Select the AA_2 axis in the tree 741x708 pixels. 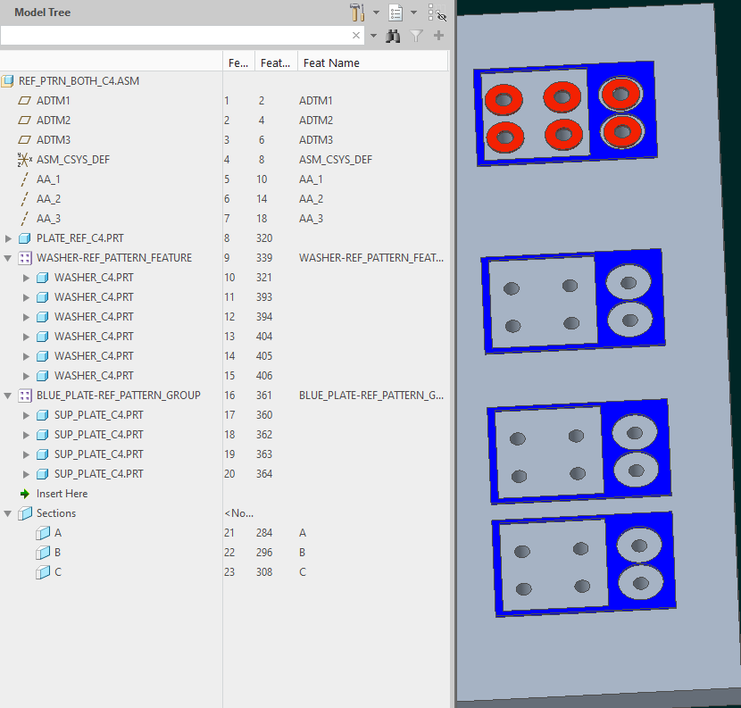pos(48,198)
